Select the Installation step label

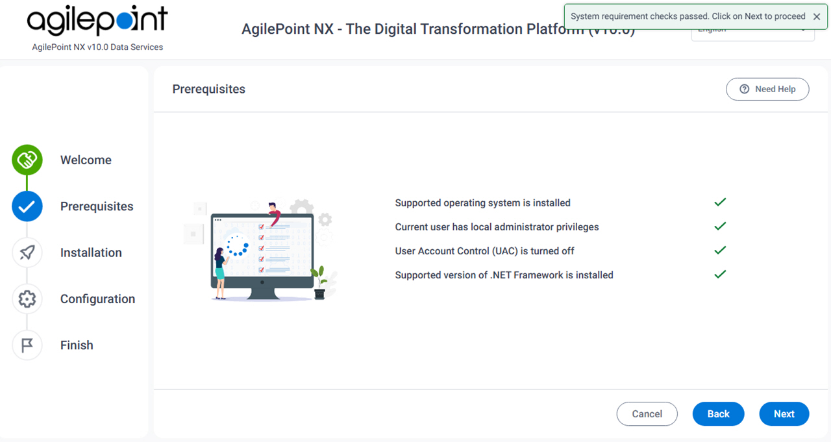click(91, 252)
